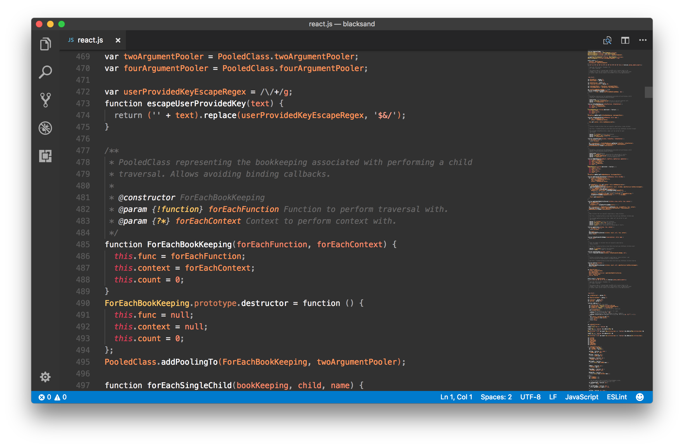The image size is (684, 448).
Task: Click the find-in-file preview icon
Action: [x=607, y=40]
